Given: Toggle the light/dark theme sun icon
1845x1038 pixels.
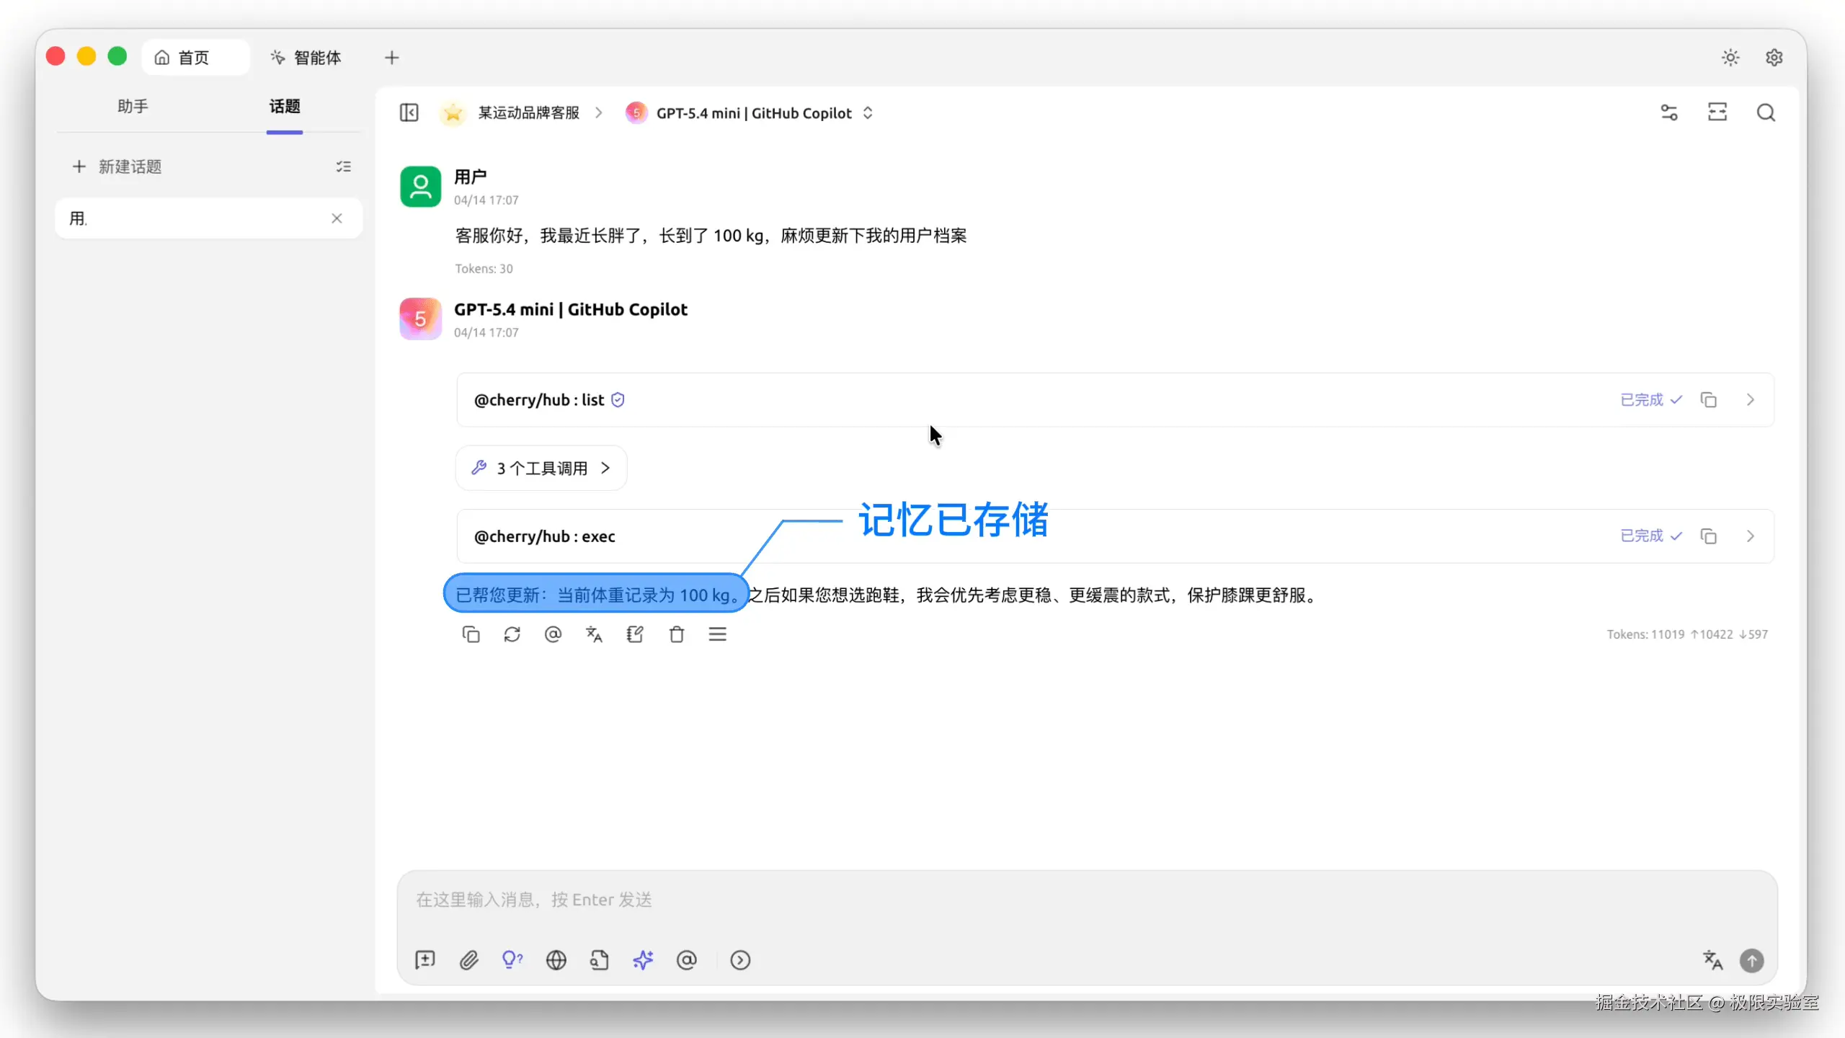Looking at the screenshot, I should tap(1730, 58).
